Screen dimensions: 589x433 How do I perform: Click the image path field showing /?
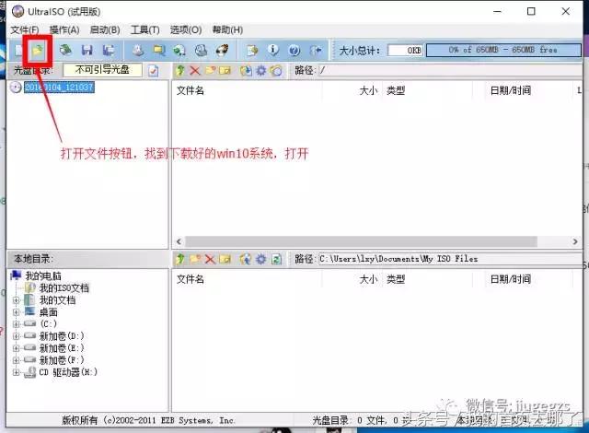[450, 70]
